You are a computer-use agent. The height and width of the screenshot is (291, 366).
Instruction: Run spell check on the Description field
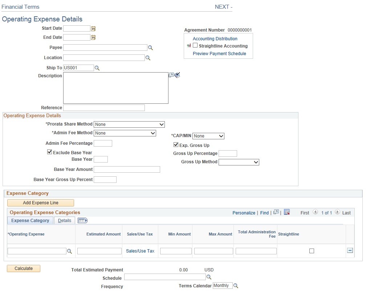(x=177, y=75)
